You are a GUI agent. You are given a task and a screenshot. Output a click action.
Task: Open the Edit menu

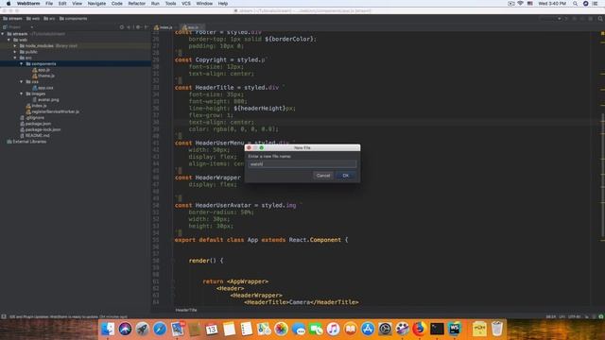coord(62,4)
